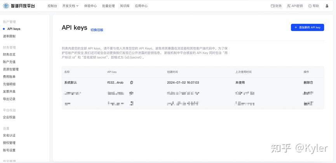
Task: Open 企业权益
Action: click(x=9, y=117)
